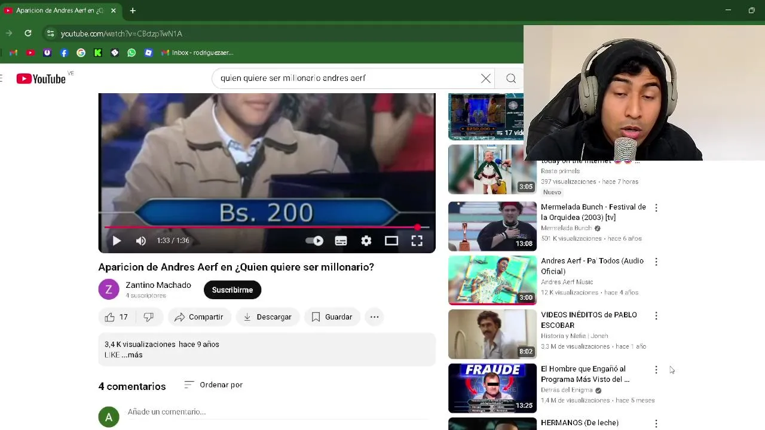Open a new browser tab
Image resolution: width=765 pixels, height=430 pixels.
point(133,11)
